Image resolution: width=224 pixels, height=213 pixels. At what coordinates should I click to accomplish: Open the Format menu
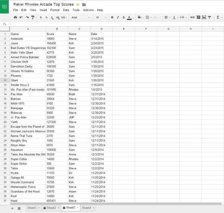pyautogui.click(x=55, y=10)
